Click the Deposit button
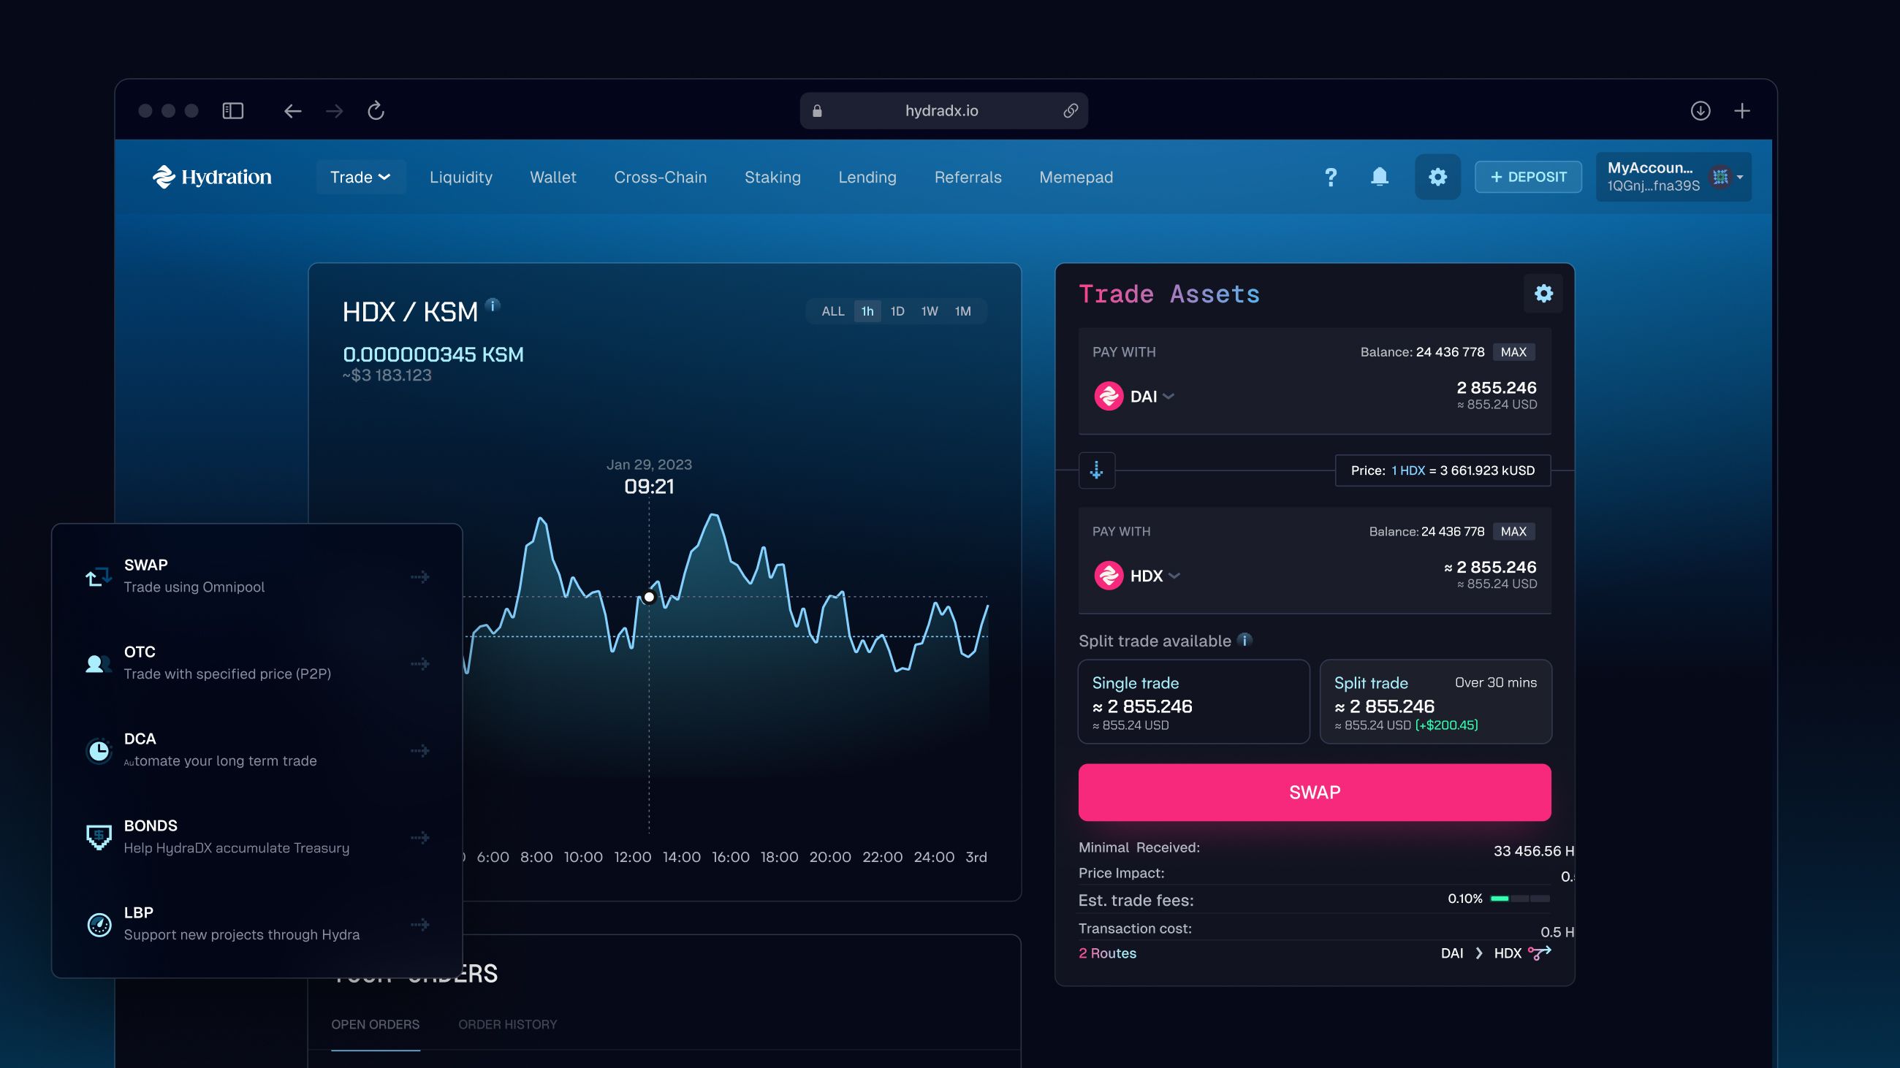This screenshot has width=1900, height=1068. tap(1528, 177)
